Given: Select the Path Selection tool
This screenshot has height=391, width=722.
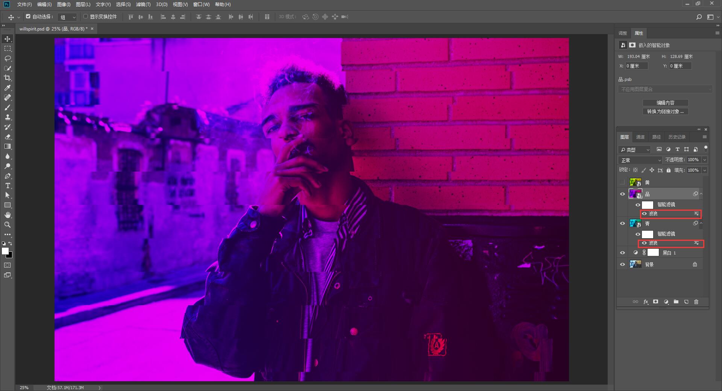Looking at the screenshot, I should pyautogui.click(x=8, y=195).
